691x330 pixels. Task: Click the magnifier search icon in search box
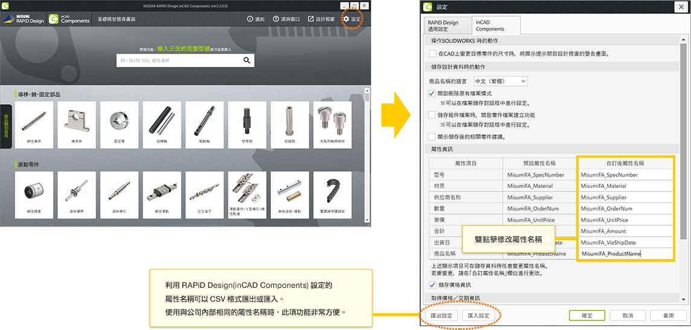click(x=247, y=61)
